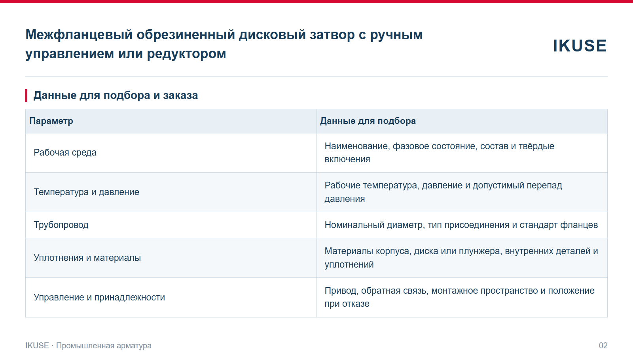This screenshot has height=361, width=633.
Task: Click the cell starting 'Материалы корпуса, диска'
Action: tap(462, 258)
